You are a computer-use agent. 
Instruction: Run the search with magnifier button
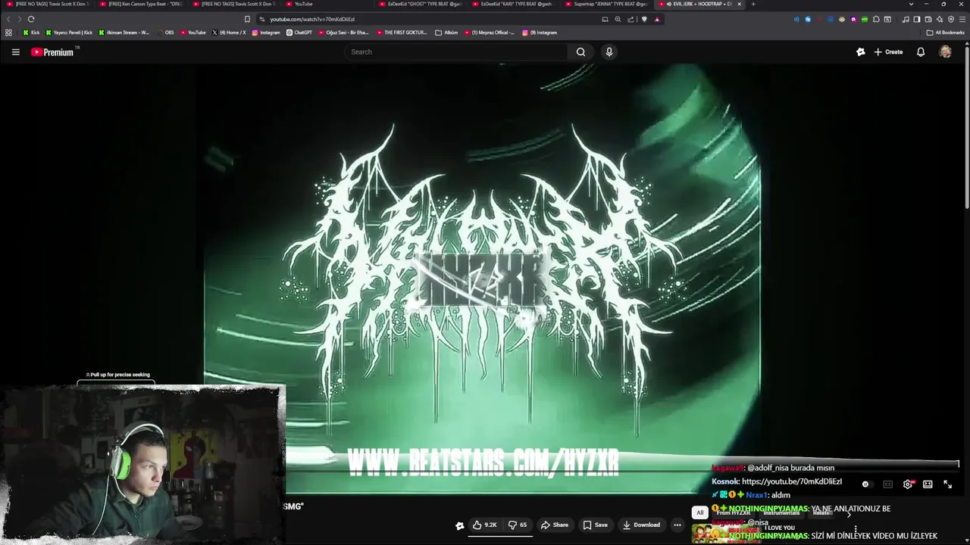[580, 52]
